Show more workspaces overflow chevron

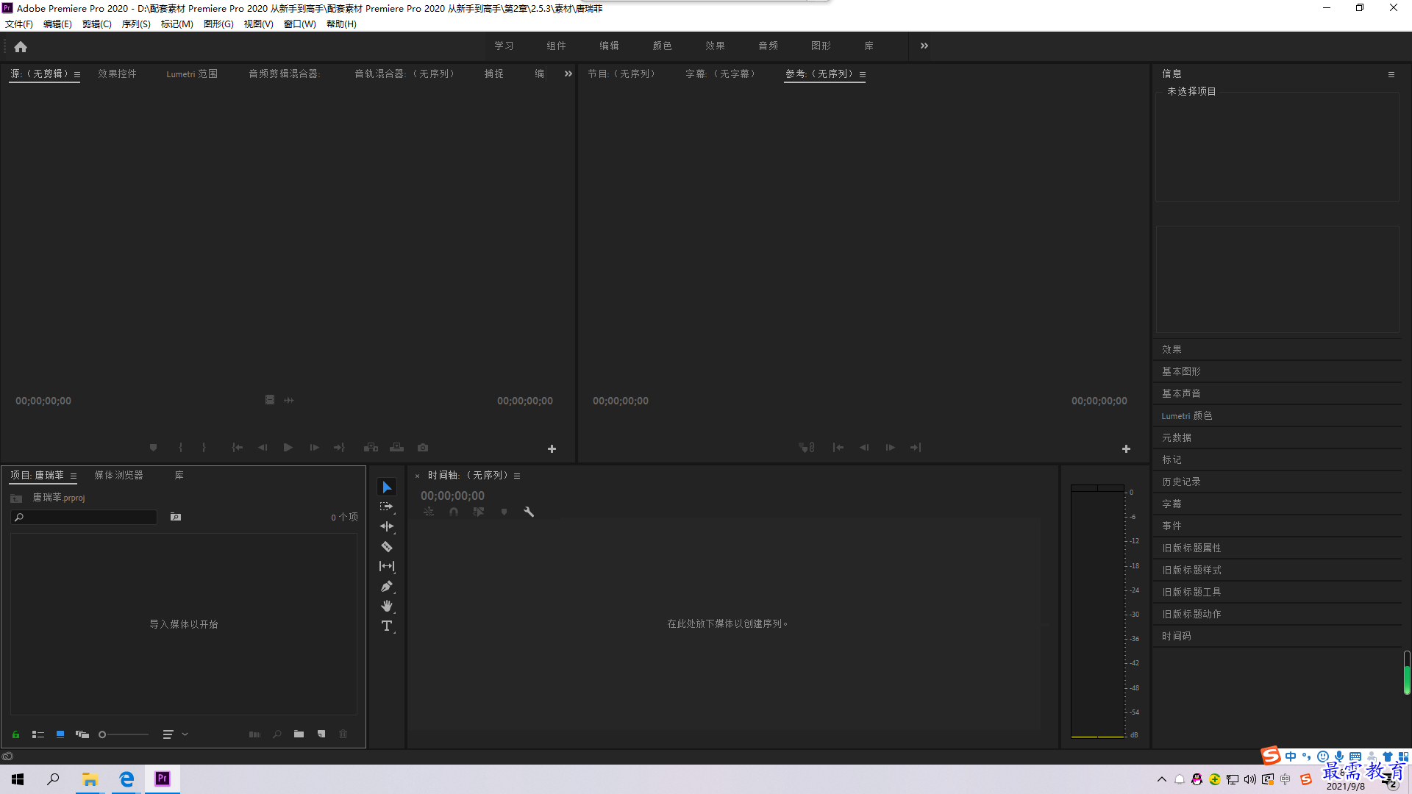click(924, 46)
